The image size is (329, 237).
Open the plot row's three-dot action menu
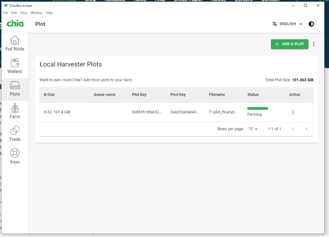point(293,112)
